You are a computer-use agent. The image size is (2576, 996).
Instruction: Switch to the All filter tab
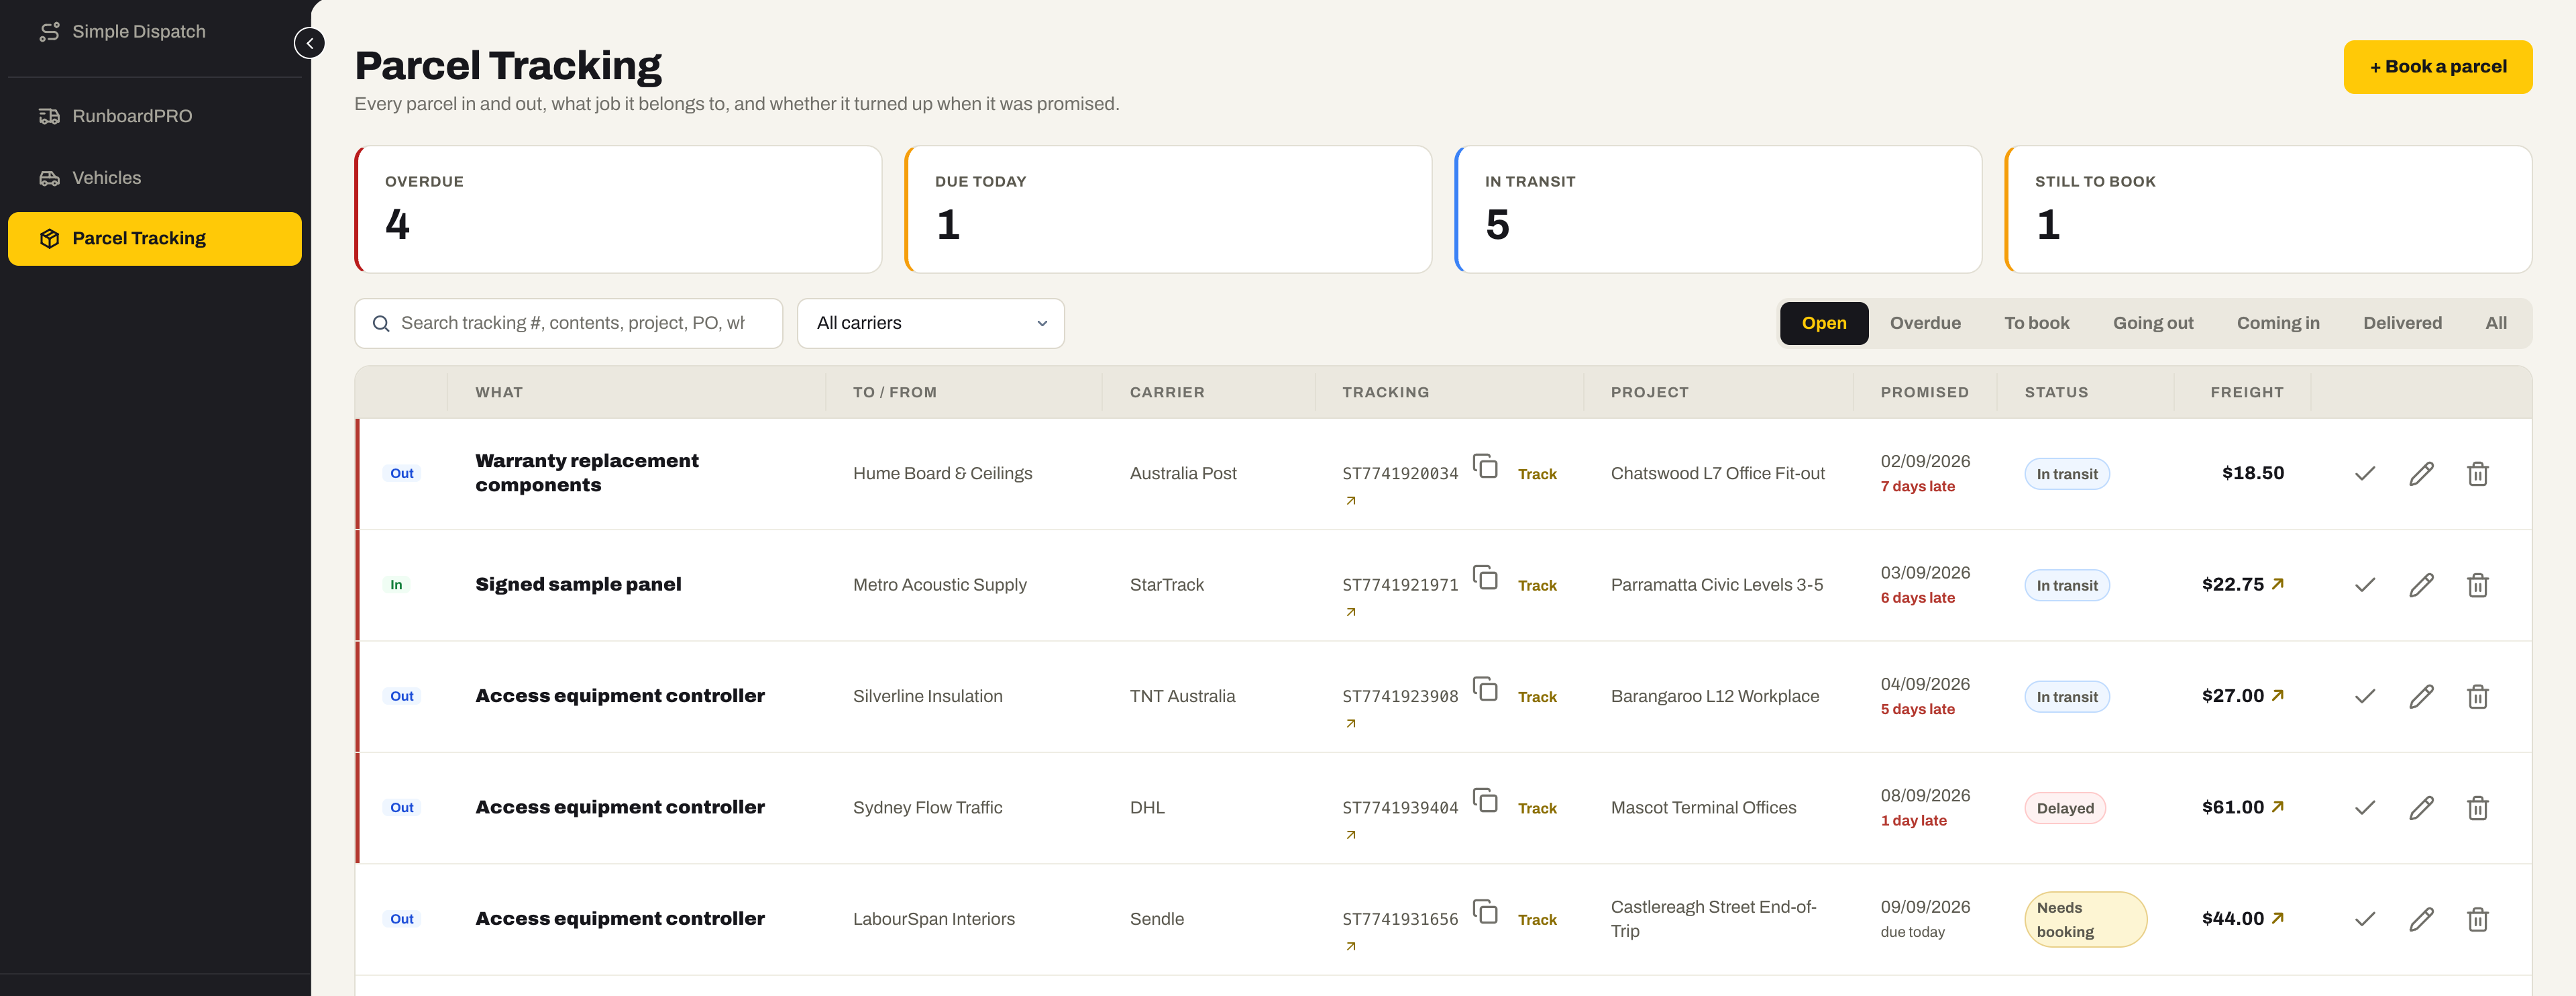pos(2495,323)
